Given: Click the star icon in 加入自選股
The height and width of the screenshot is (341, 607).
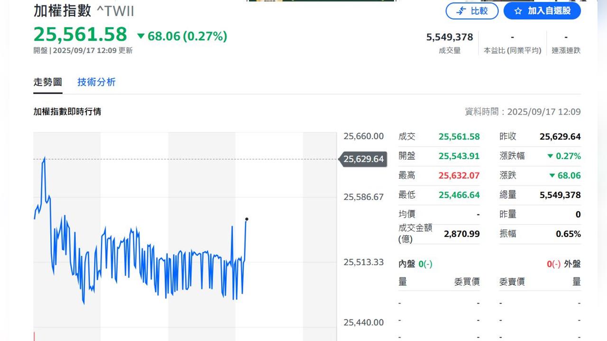Looking at the screenshot, I should tap(518, 11).
